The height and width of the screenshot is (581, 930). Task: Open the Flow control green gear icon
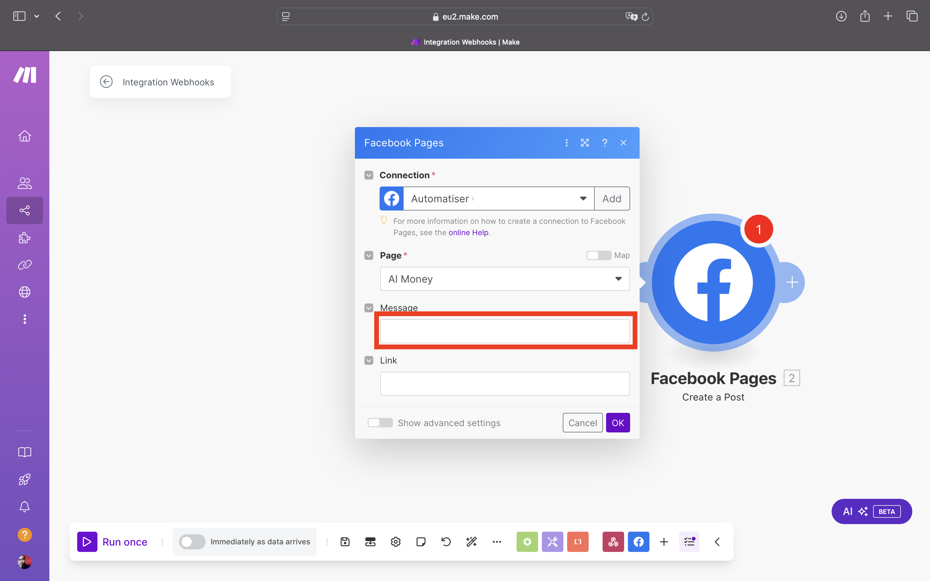[527, 542]
